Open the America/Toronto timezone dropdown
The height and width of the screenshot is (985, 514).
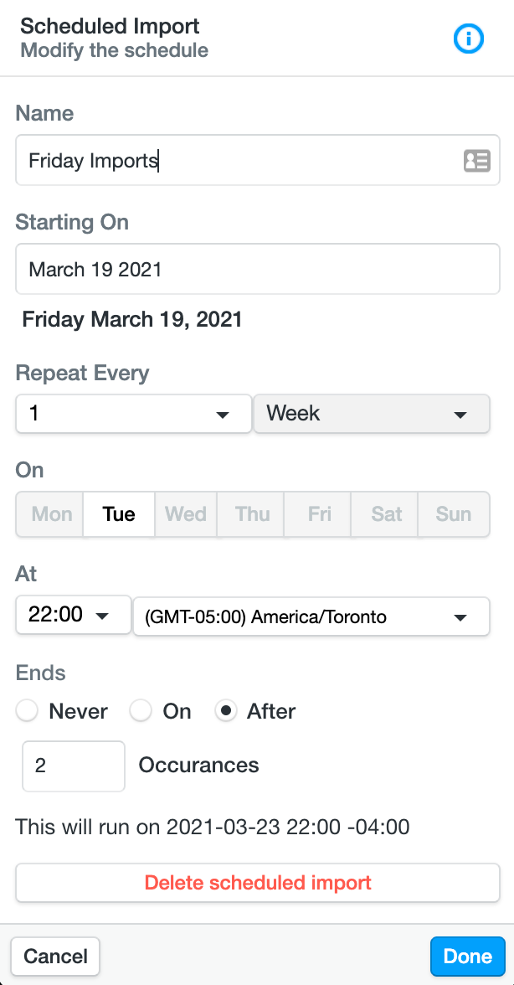click(x=311, y=617)
